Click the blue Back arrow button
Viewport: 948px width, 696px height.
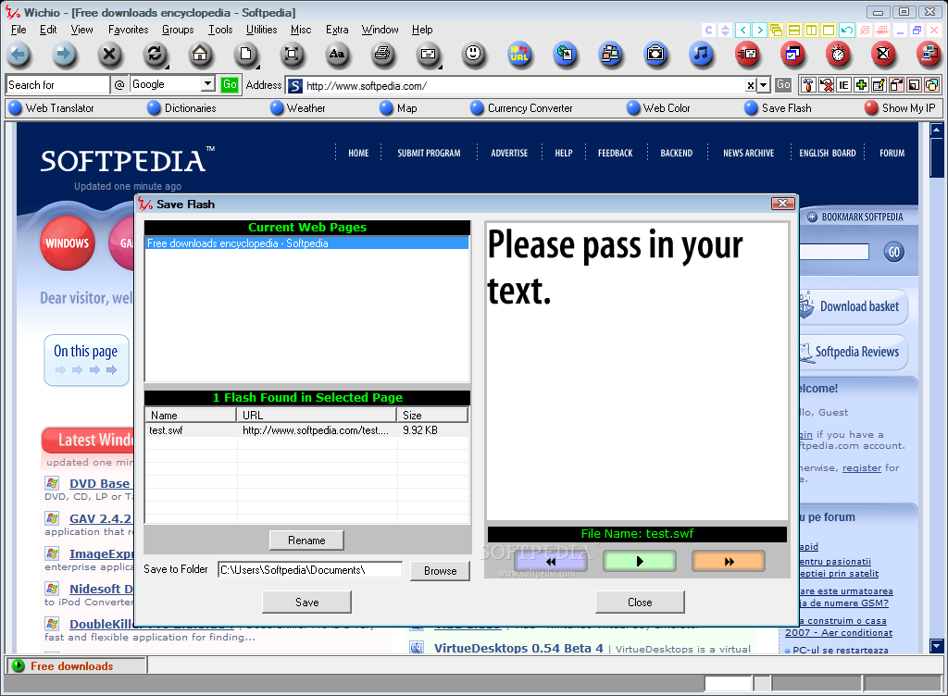19,55
